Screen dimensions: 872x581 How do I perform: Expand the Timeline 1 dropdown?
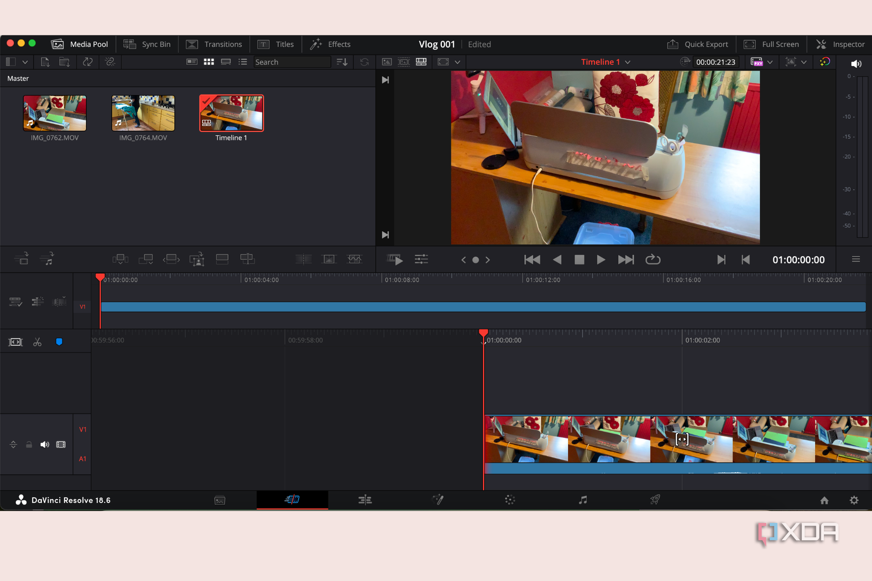[x=628, y=62]
